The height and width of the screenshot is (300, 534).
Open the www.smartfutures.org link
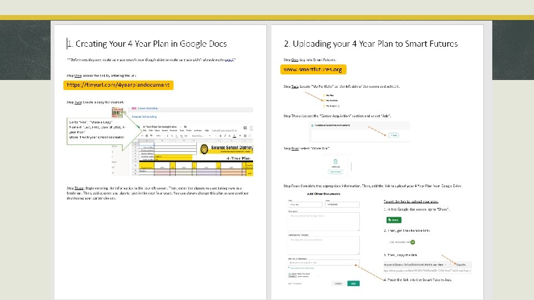pos(313,69)
